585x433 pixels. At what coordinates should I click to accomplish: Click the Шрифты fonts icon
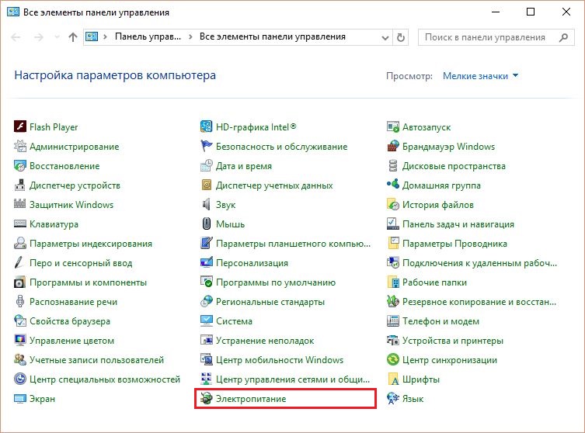[393, 379]
